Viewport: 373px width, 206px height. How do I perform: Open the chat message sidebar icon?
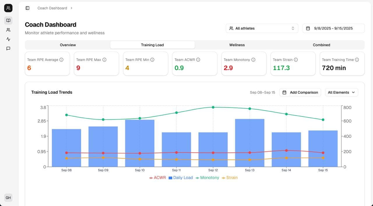[x=8, y=48]
